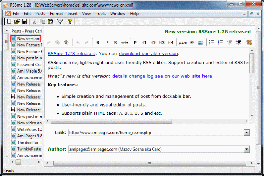Click the 'download portable version' link

coord(148,54)
